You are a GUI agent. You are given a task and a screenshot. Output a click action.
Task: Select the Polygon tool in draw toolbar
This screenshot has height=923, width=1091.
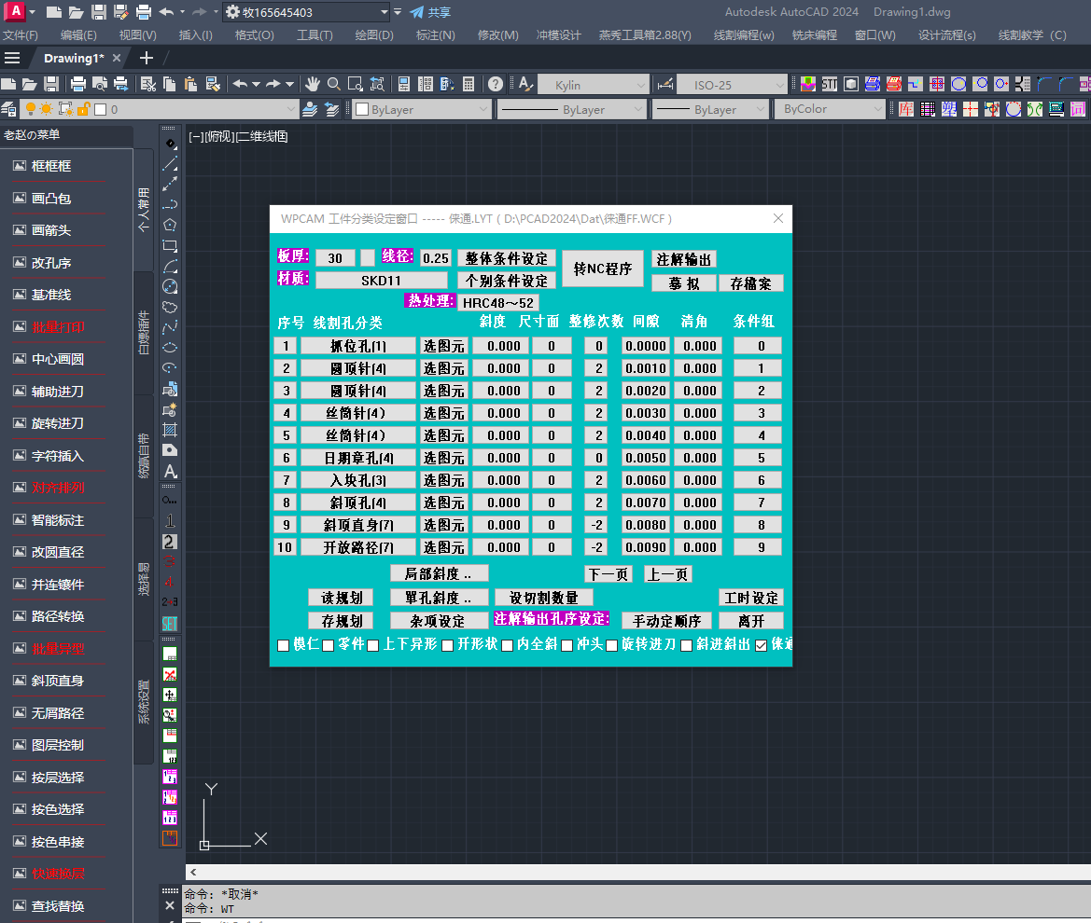[x=170, y=225]
